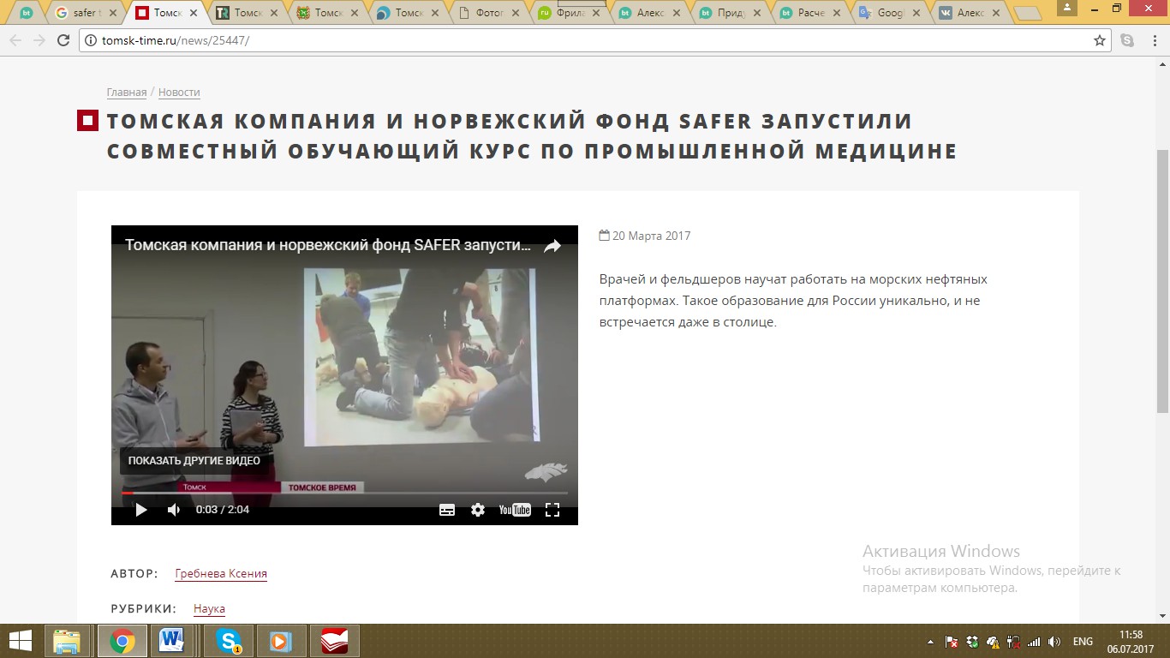
Task: Switch to the 'Фрила' tab
Action: [x=568, y=13]
